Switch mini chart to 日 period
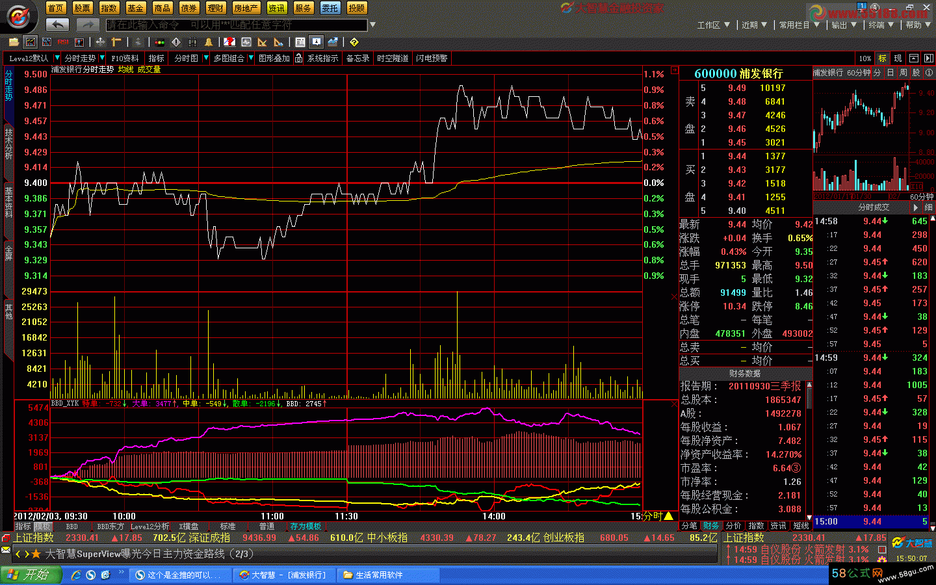This screenshot has width=936, height=585. [890, 73]
